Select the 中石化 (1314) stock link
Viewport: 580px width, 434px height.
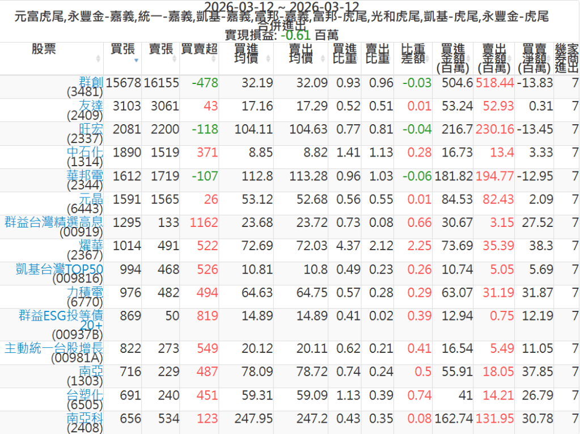pos(86,152)
